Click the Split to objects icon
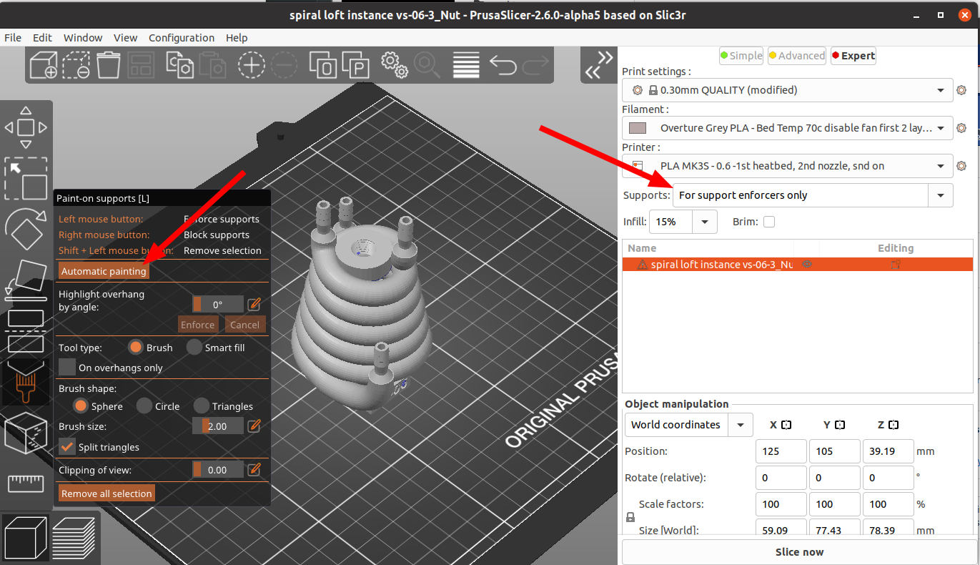Viewport: 980px width, 565px height. (x=323, y=65)
